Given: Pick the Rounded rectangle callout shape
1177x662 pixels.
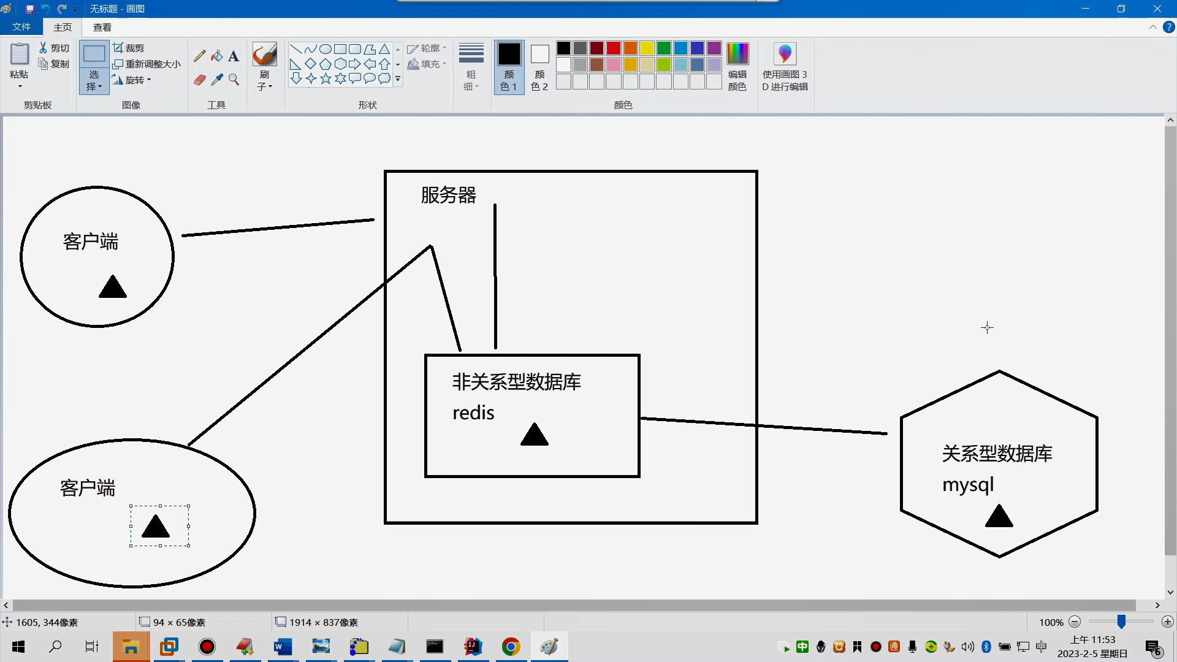Looking at the screenshot, I should (x=355, y=78).
